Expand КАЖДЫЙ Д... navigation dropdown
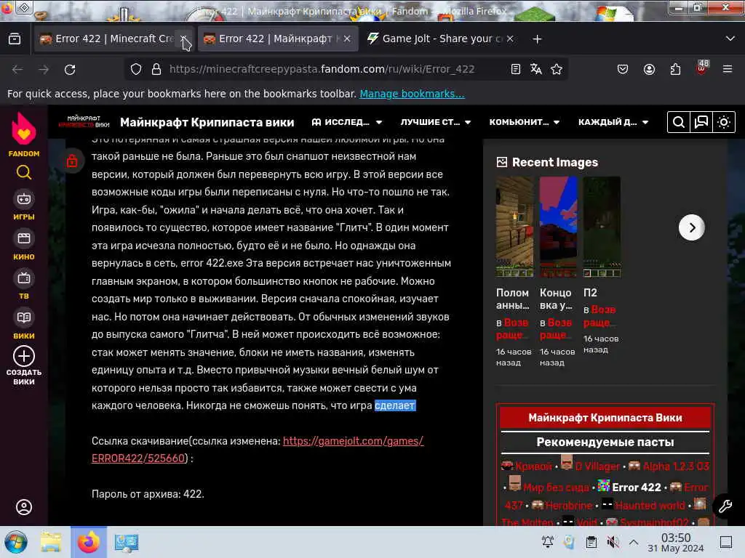The width and height of the screenshot is (745, 558). (x=613, y=122)
